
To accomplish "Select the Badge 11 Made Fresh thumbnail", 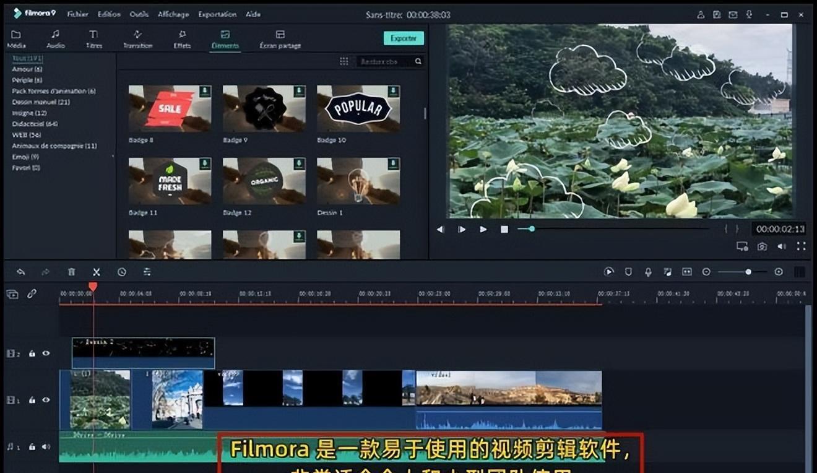I will [x=170, y=181].
